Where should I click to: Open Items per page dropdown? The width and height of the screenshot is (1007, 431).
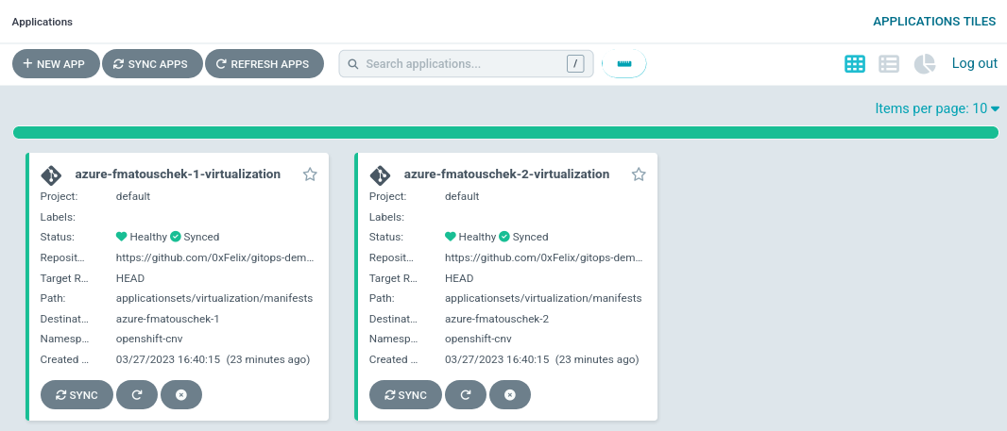pos(937,108)
